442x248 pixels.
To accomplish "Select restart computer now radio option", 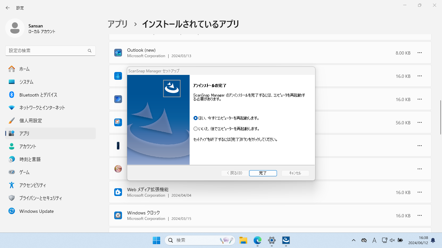I will click(226, 118).
